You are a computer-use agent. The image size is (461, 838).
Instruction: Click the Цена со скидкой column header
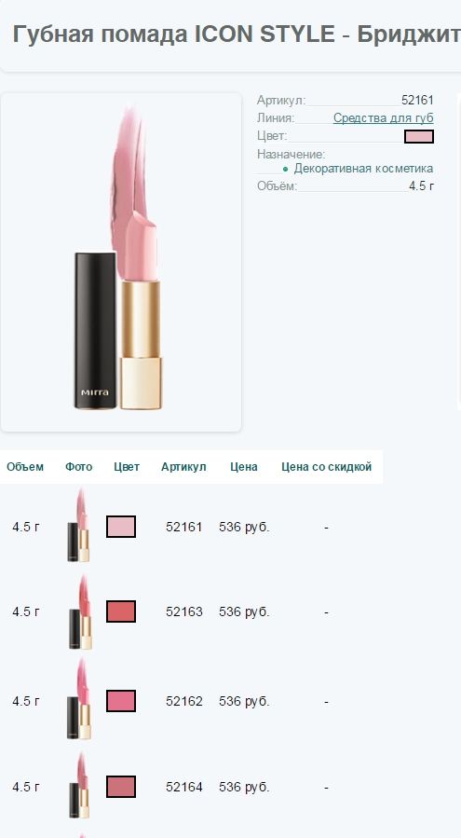click(x=326, y=467)
